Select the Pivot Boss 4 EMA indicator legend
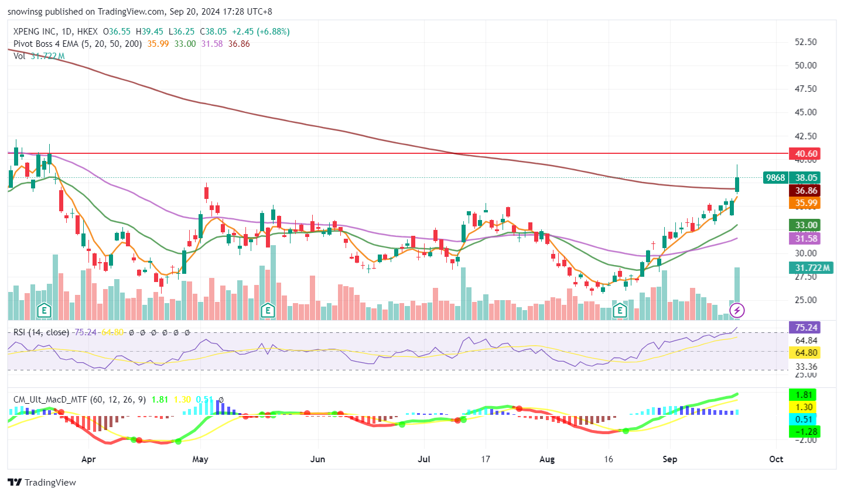 click(x=77, y=44)
